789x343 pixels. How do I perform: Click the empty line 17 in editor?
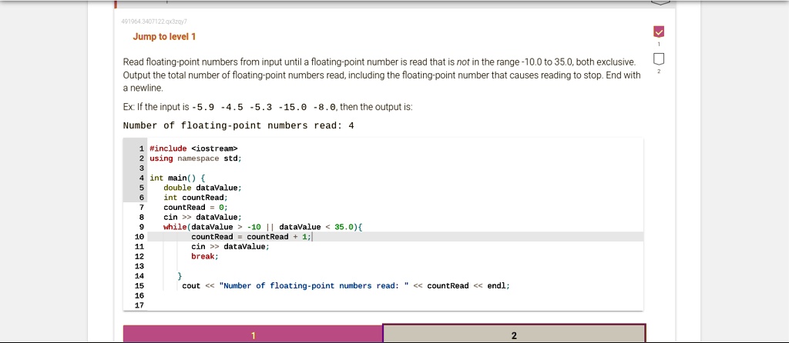click(x=308, y=305)
